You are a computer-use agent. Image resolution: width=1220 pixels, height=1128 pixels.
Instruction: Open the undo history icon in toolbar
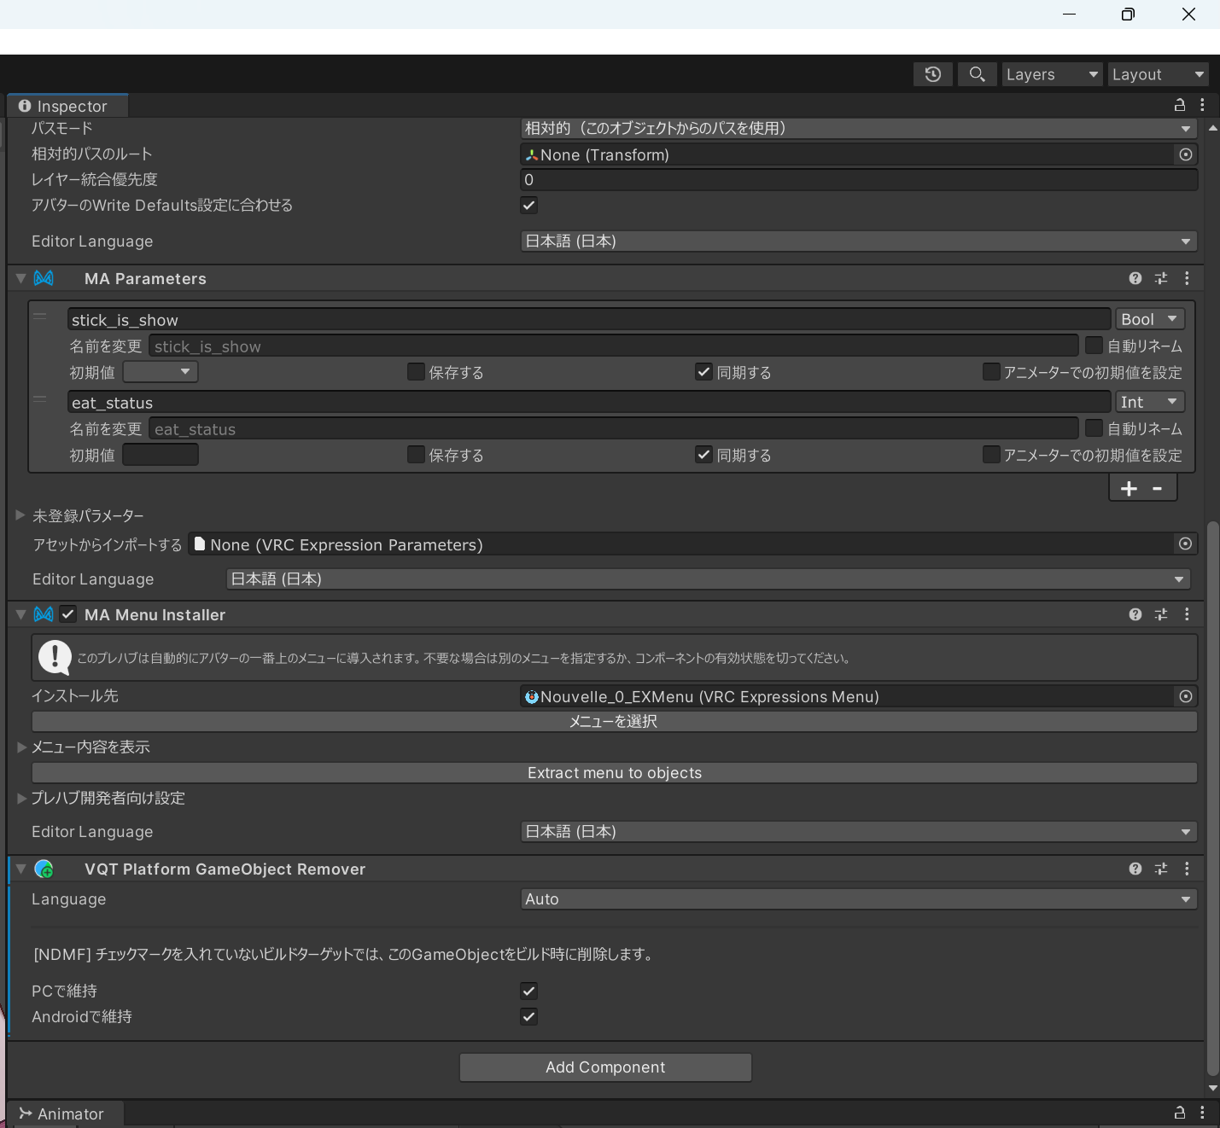click(x=932, y=74)
